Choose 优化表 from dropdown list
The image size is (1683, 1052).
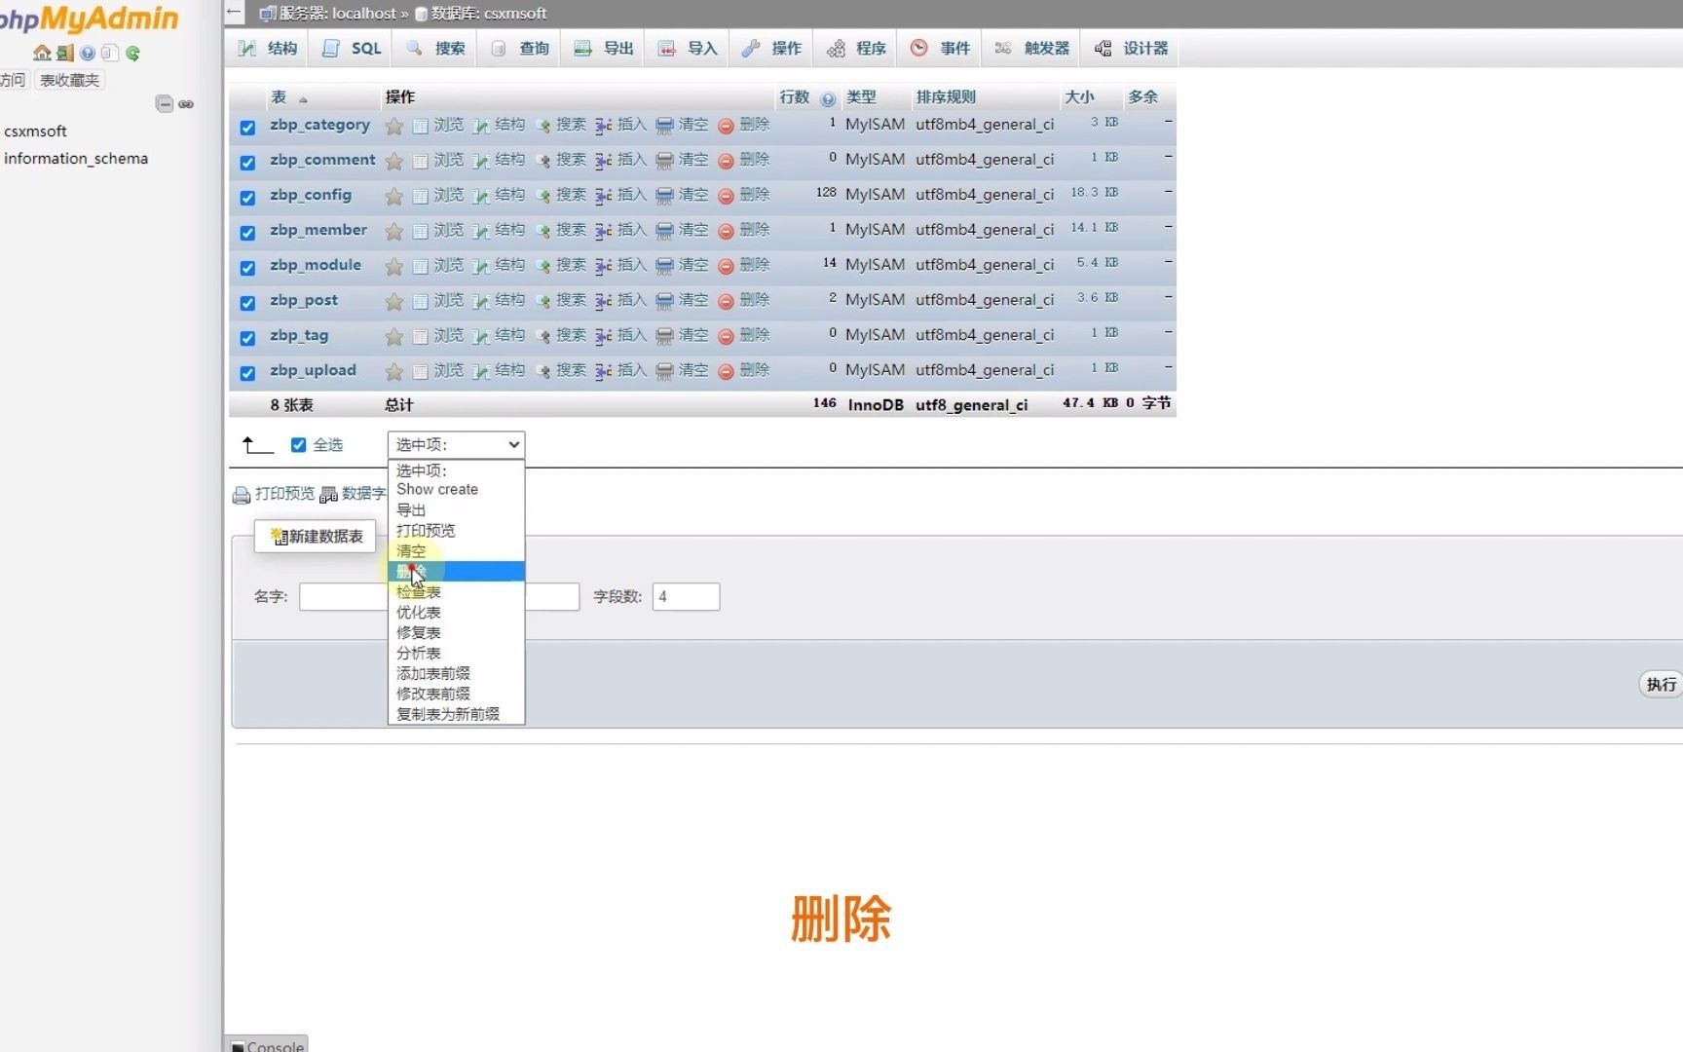[456, 612]
